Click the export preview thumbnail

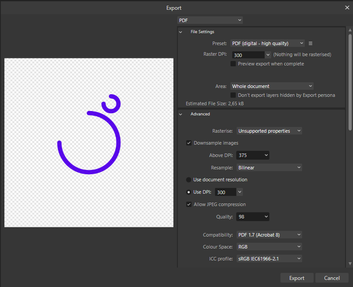(x=89, y=143)
